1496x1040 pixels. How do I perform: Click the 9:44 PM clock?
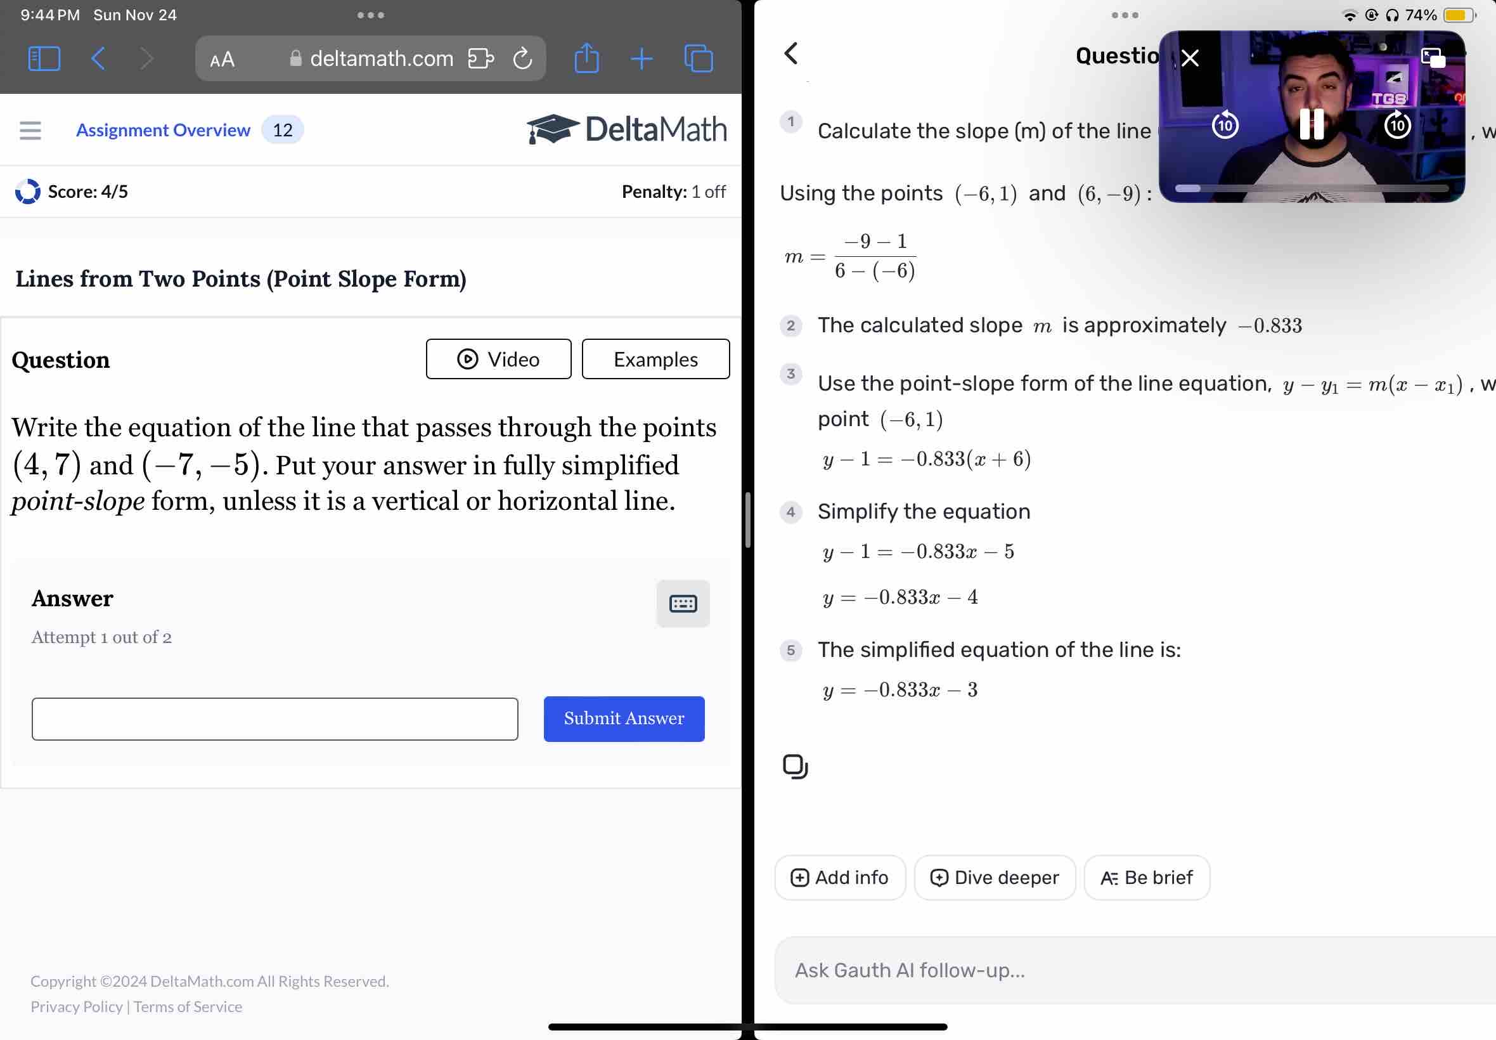click(x=50, y=15)
